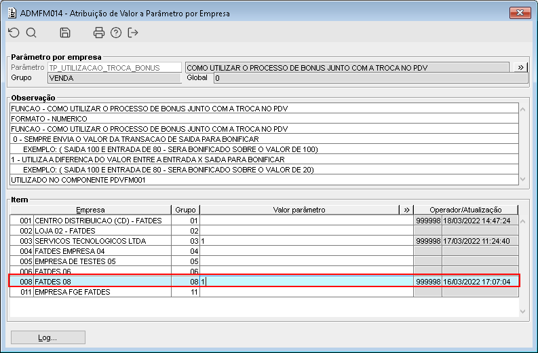
Task: Open help via question mark icon
Action: pyautogui.click(x=116, y=33)
